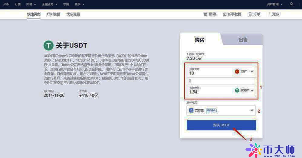Open 买币 in the top menu
The image size is (302, 158).
pos(6,4)
